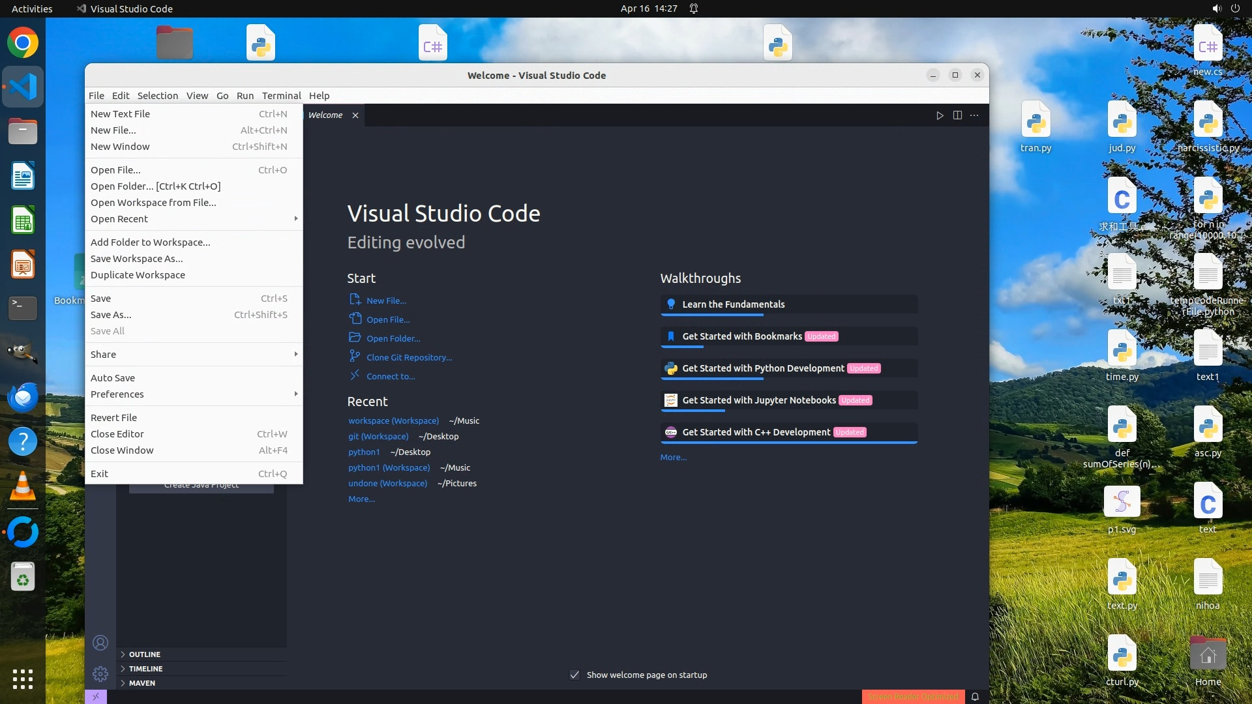Open the Accounts icon in activity bar
Image resolution: width=1252 pixels, height=704 pixels.
pos(100,643)
